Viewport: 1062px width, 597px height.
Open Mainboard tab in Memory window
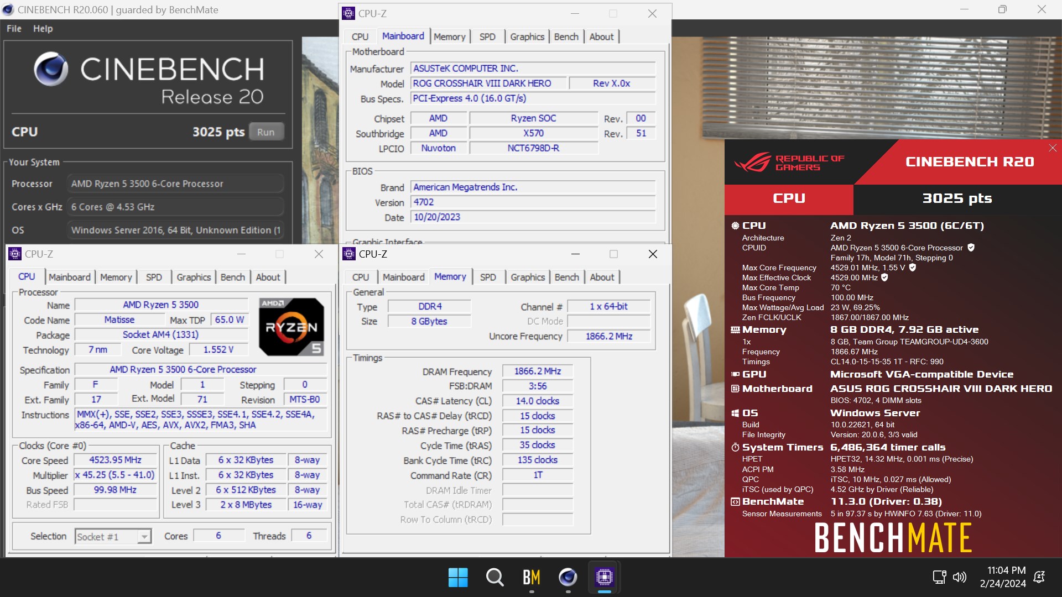403,277
